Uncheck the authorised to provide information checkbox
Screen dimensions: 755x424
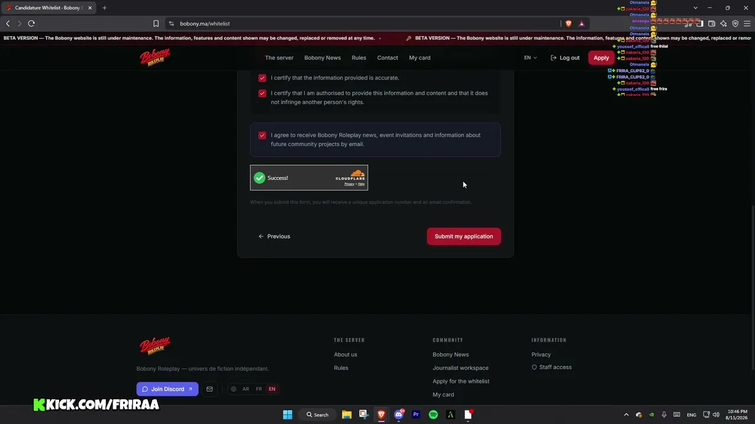pyautogui.click(x=262, y=93)
